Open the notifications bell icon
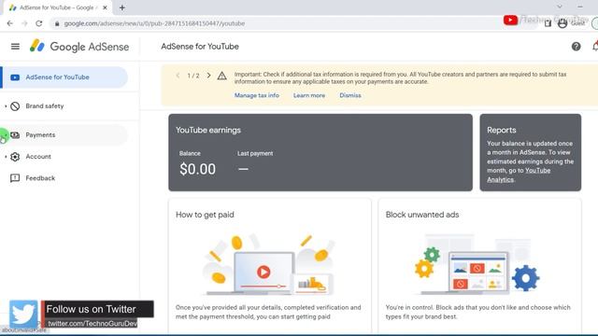Image resolution: width=598 pixels, height=336 pixels. coord(595,47)
